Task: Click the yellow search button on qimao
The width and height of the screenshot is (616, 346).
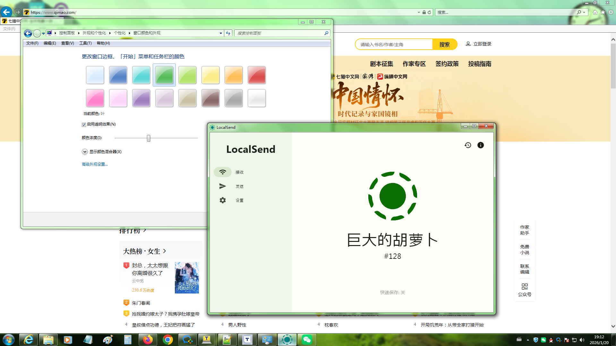Action: [444, 45]
